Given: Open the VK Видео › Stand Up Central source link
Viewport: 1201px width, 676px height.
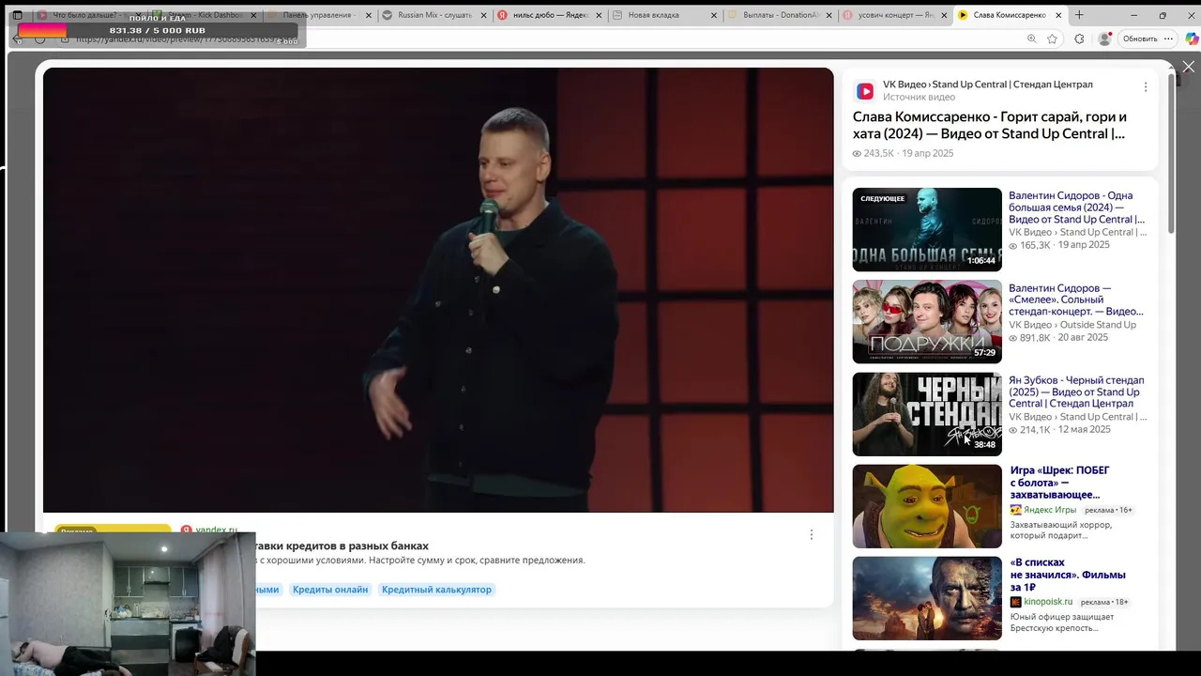Looking at the screenshot, I should (988, 84).
